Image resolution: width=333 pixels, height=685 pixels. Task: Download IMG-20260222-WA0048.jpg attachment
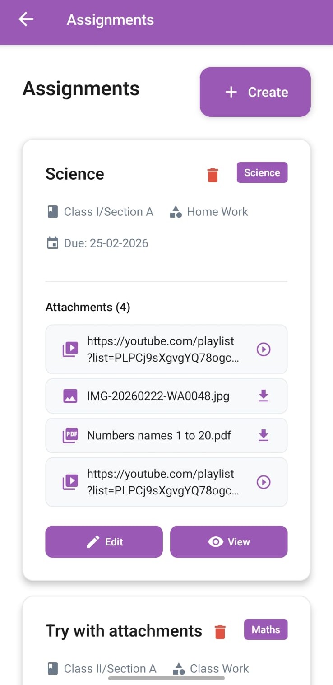tap(264, 396)
